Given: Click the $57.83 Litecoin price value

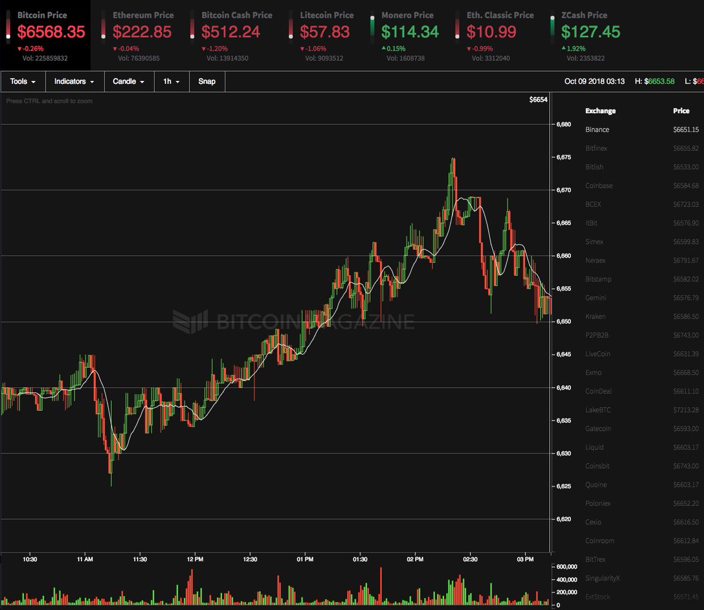Looking at the screenshot, I should 324,32.
